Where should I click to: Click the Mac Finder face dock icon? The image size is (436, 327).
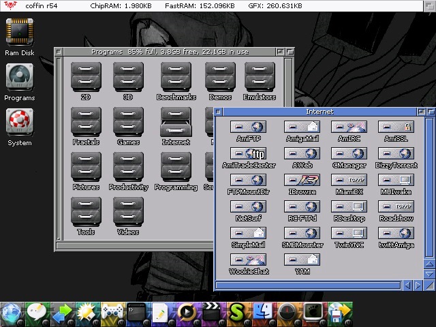tap(264, 314)
